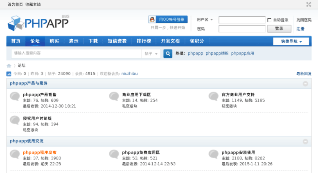Open the 领积分 nav tab

(x=197, y=41)
